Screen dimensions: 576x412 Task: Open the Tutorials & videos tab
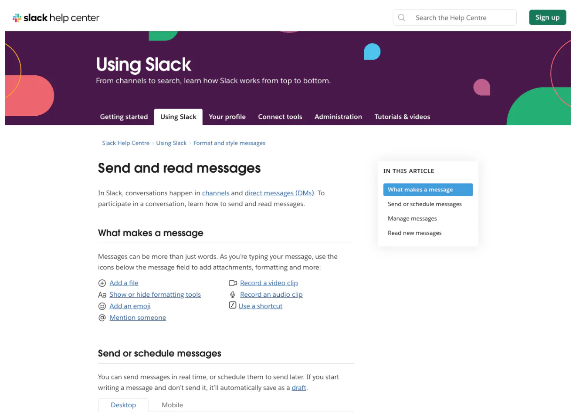pos(402,117)
